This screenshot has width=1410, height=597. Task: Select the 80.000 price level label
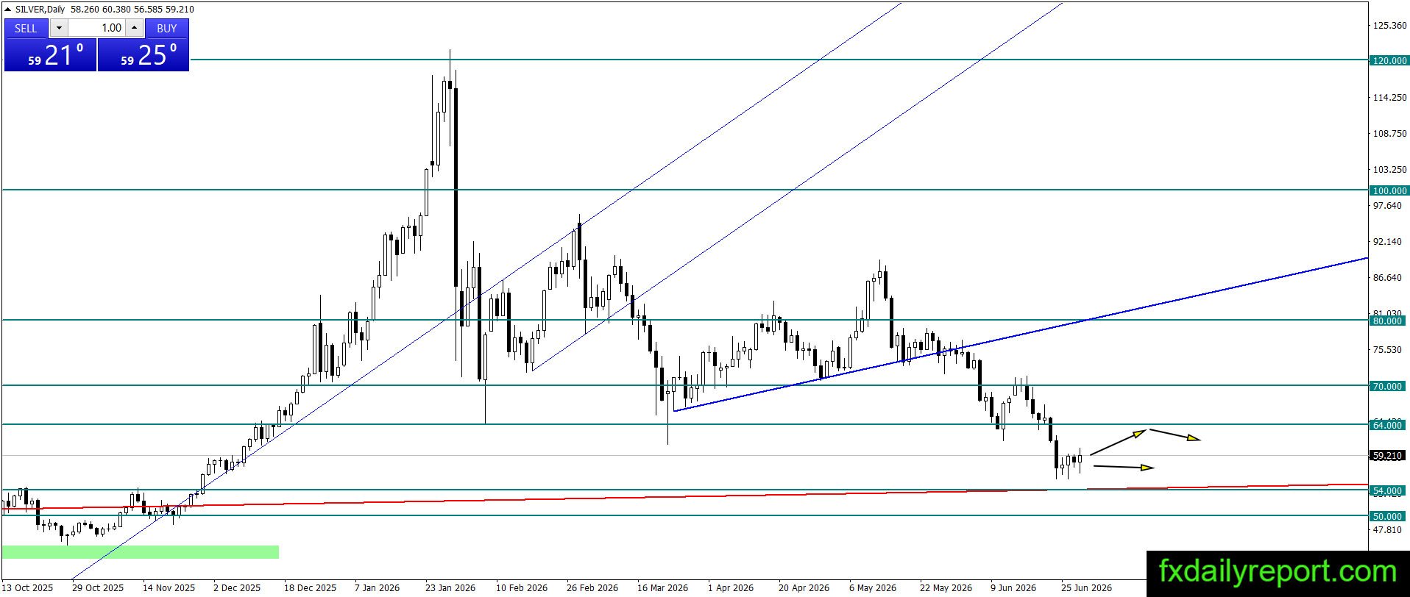point(1387,321)
